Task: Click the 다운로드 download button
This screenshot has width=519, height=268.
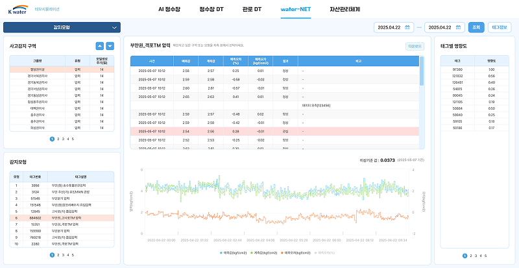Action: (x=415, y=46)
